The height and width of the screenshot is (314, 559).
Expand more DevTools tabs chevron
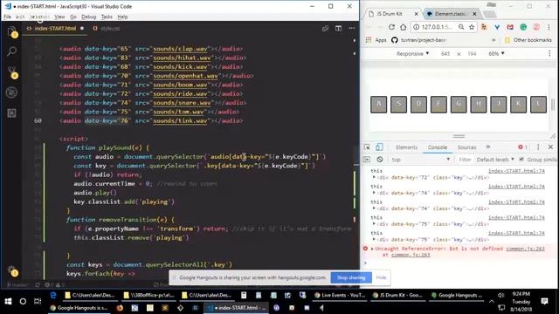coord(488,147)
